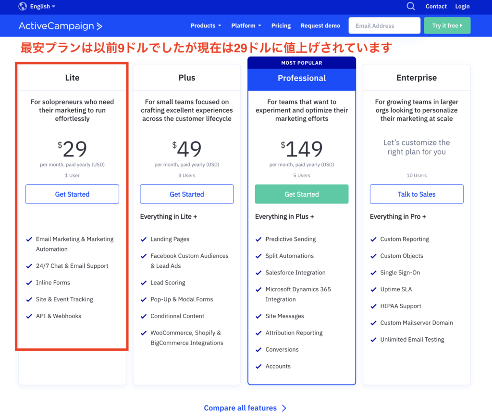
Task: Click 'Everything in Pro +' text
Action: click(398, 216)
